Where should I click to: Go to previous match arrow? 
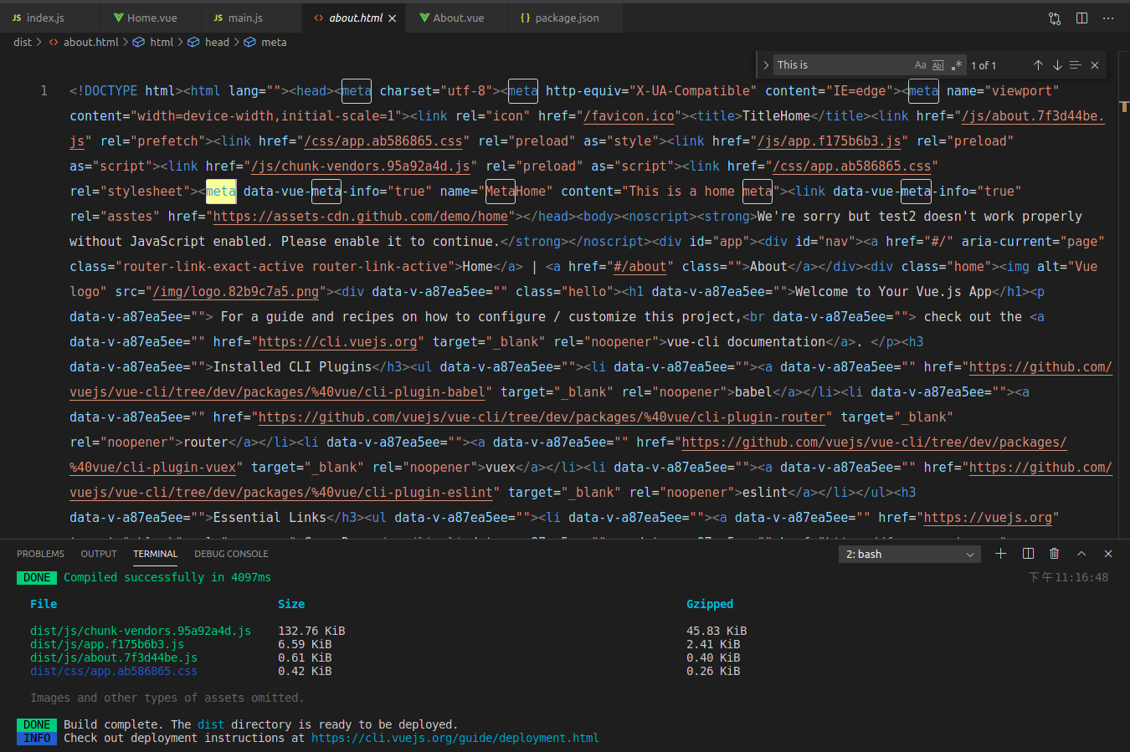1038,65
